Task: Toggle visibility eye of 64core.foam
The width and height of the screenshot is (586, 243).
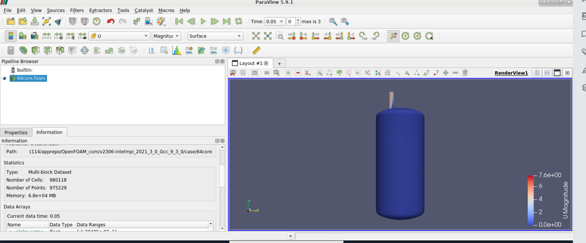Action: click(x=5, y=78)
